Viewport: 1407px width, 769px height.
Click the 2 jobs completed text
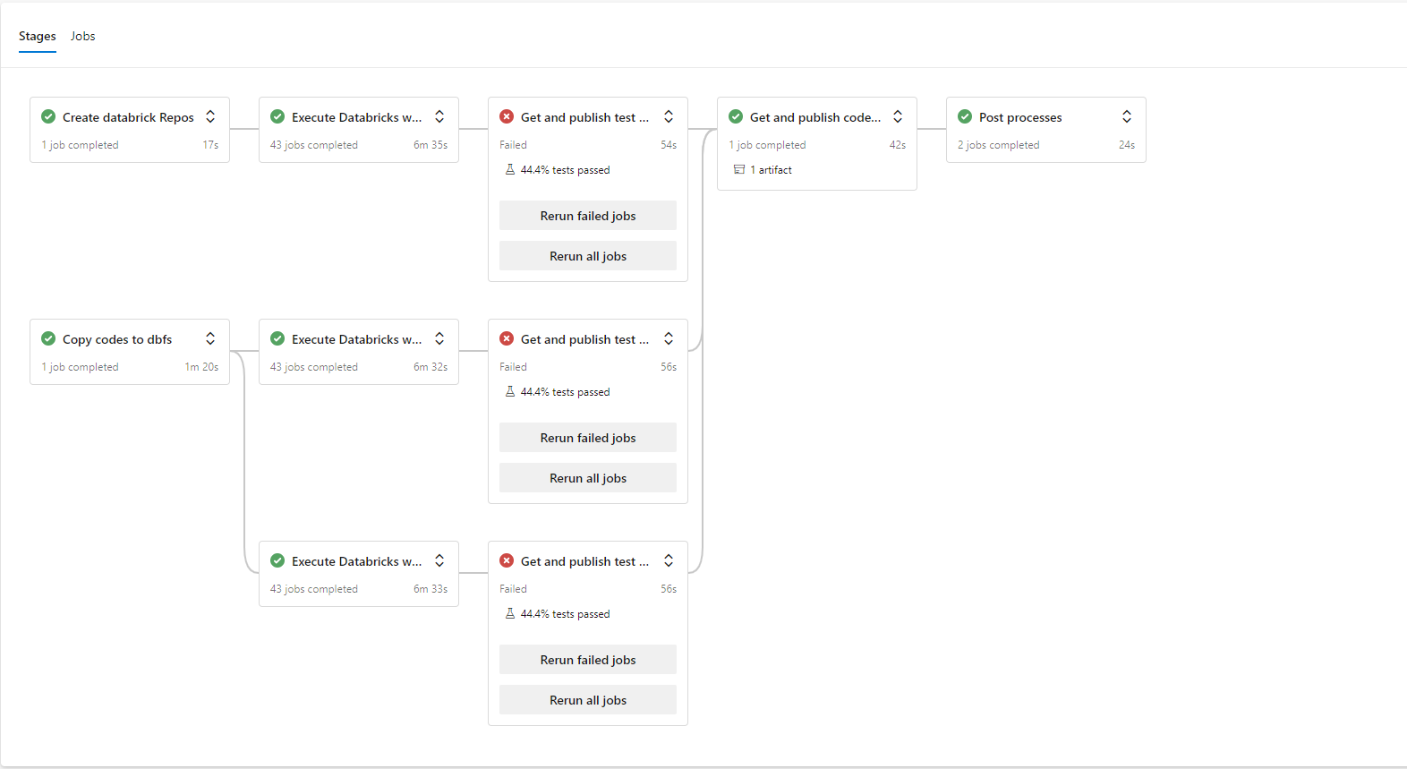[x=999, y=145]
